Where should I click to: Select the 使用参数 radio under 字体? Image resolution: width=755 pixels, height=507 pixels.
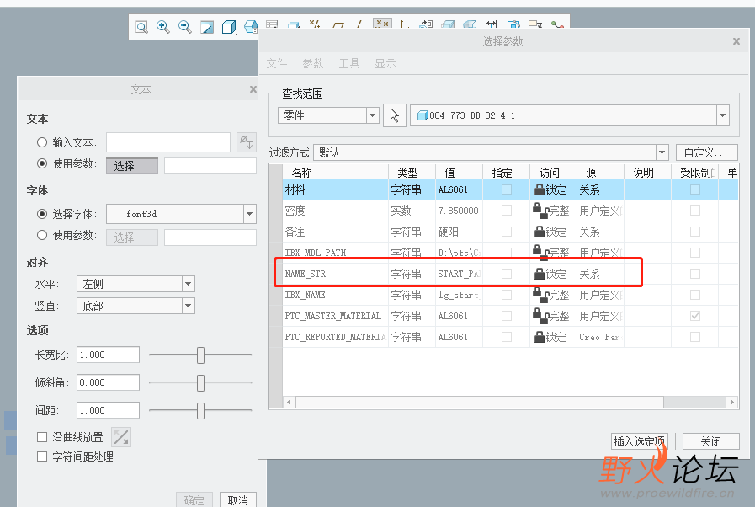[x=42, y=235]
